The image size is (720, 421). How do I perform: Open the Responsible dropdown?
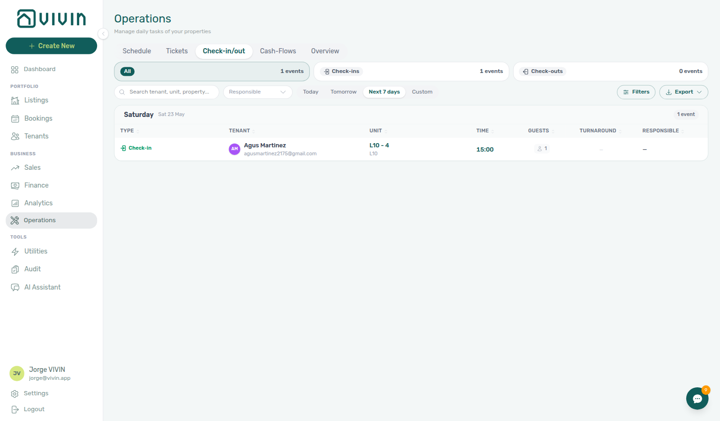(x=257, y=92)
